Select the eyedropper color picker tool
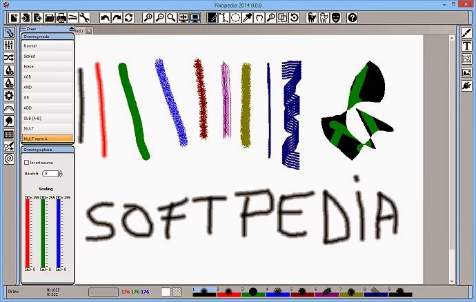This screenshot has height=302, width=476. pos(248,18)
